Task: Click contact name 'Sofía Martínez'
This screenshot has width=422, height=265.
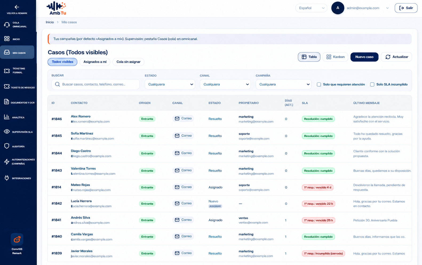Action: click(x=82, y=133)
